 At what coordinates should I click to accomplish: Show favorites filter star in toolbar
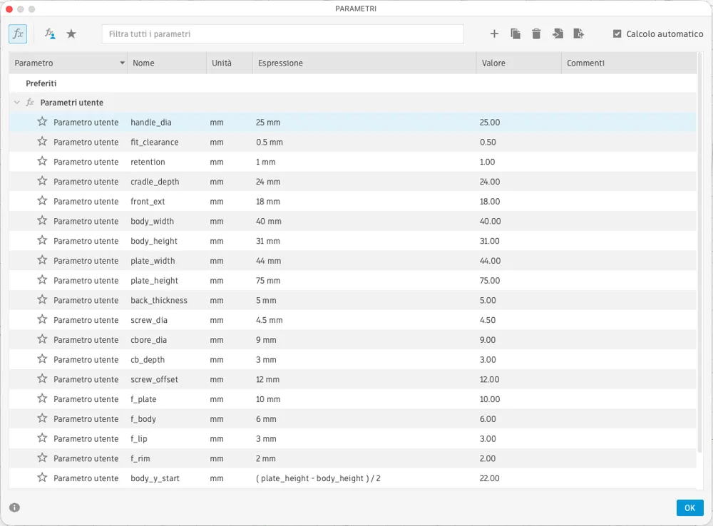71,33
